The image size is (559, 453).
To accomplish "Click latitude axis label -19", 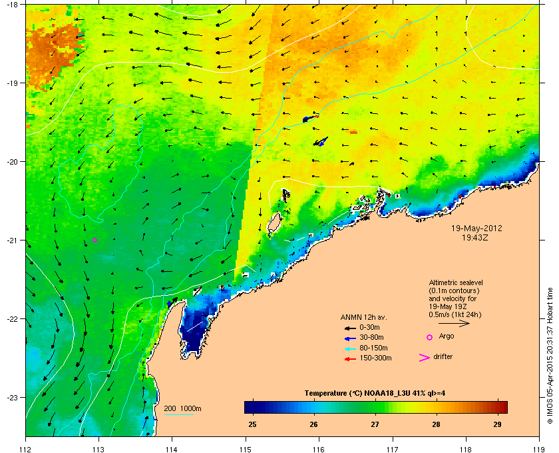I will pyautogui.click(x=12, y=83).
